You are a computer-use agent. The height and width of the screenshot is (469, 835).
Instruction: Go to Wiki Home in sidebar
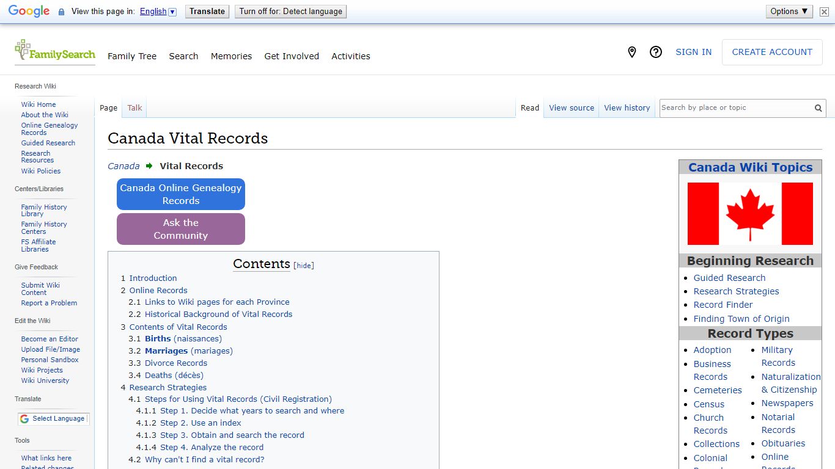[x=39, y=104]
